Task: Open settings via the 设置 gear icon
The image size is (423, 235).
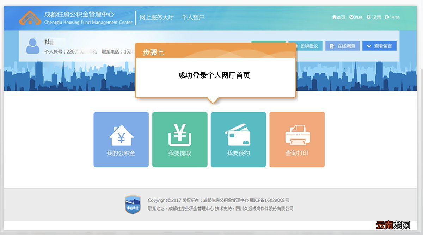Action: (368, 17)
